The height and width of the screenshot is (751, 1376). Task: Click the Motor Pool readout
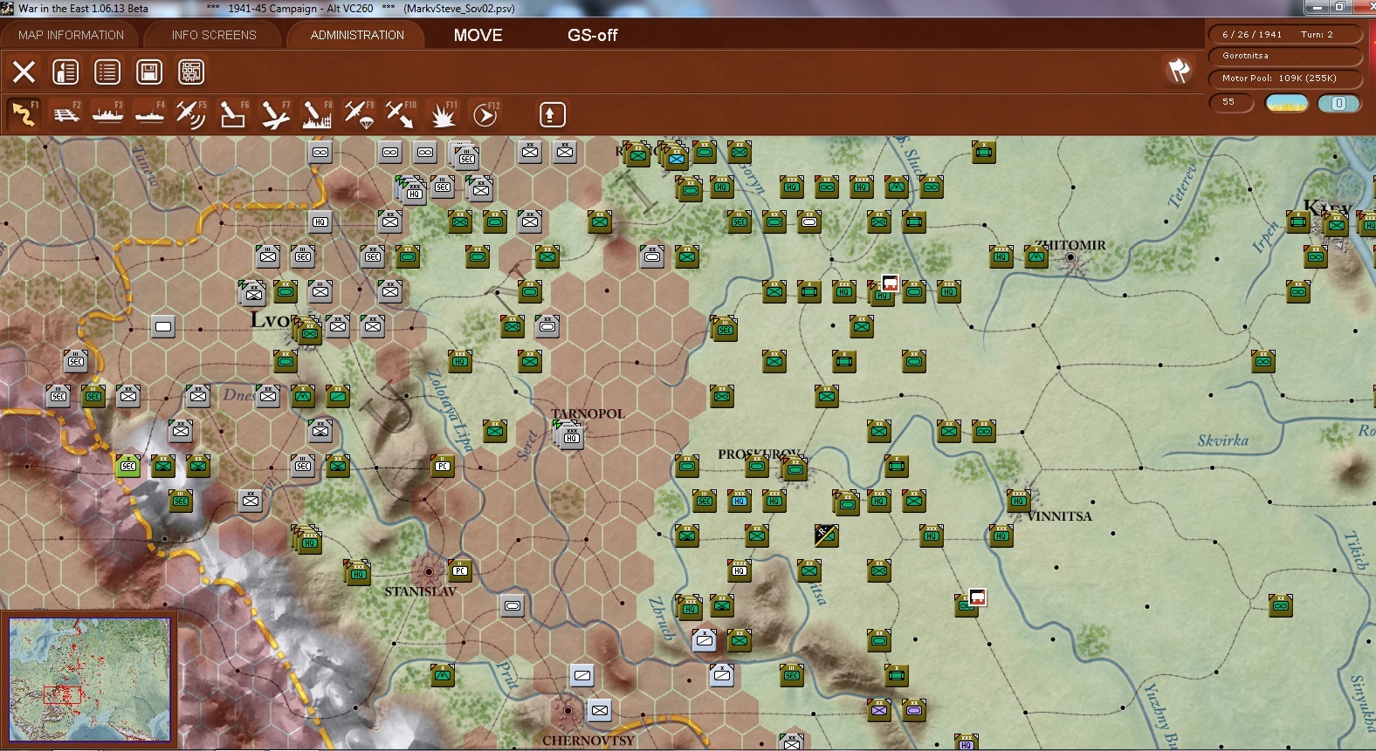click(1285, 79)
